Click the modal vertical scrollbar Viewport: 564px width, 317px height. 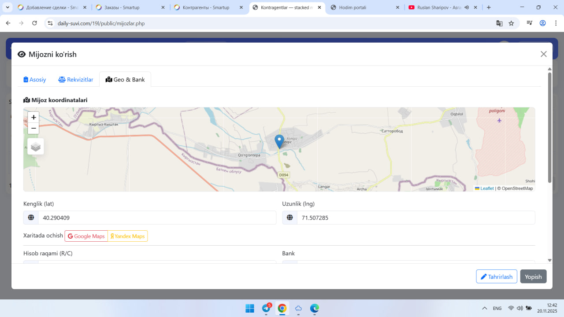coord(549,128)
